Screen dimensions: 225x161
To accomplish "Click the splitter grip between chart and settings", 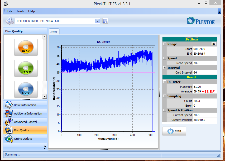I will coord(159,92).
